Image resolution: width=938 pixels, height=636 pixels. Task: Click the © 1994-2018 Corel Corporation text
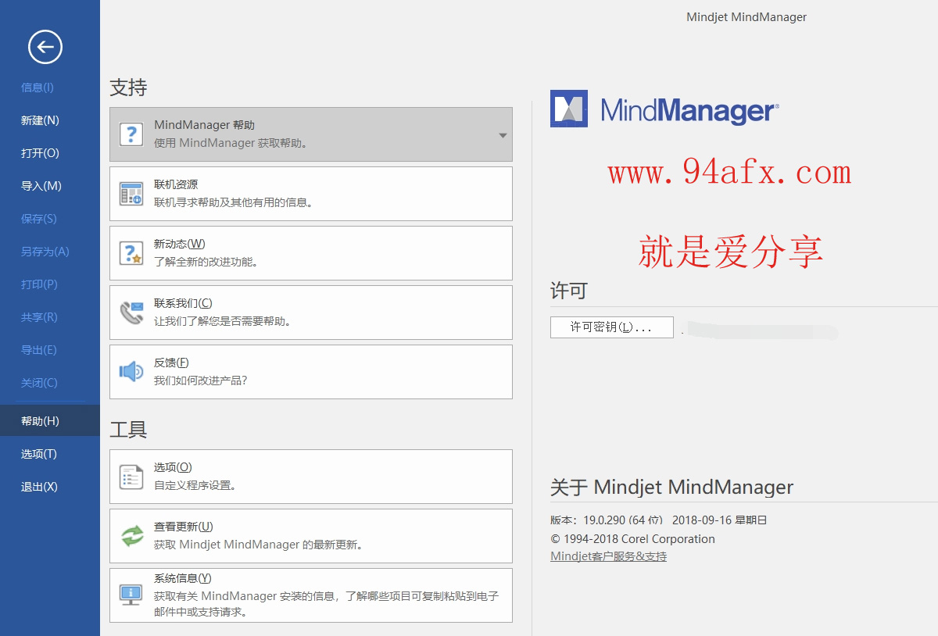[x=633, y=538]
